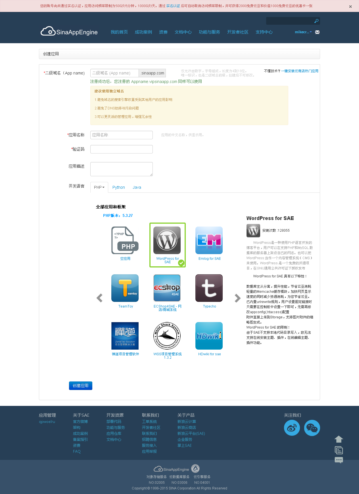The image size is (359, 494).
Task: Click the search magnifier icon
Action: click(x=316, y=21)
